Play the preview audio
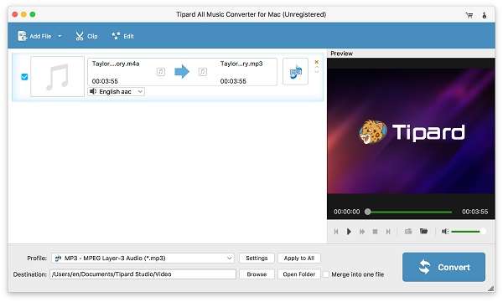Image resolution: width=503 pixels, height=302 pixels. (x=349, y=231)
